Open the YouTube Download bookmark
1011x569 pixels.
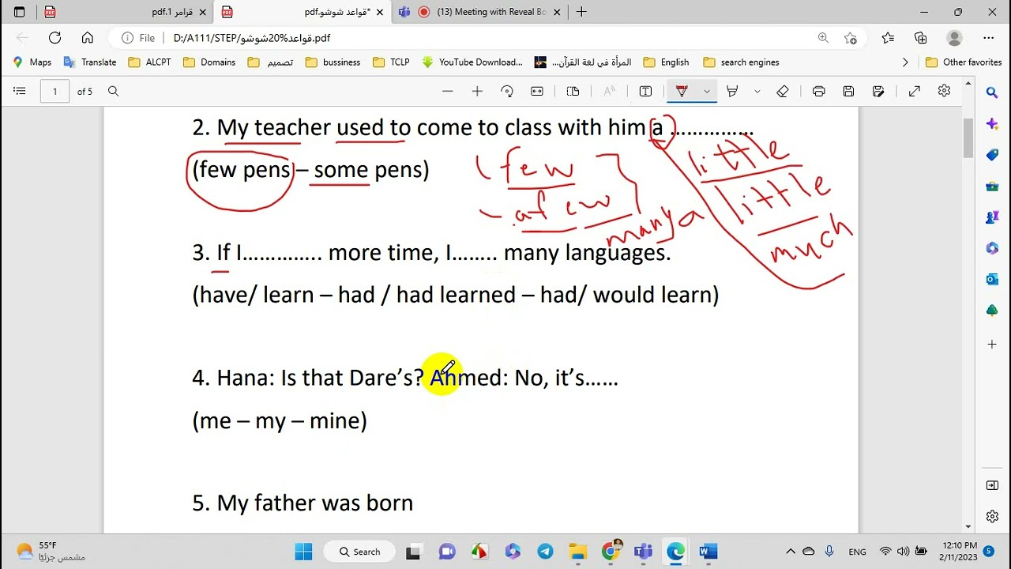(x=472, y=62)
